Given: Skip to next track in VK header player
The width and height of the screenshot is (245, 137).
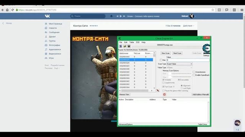Looking at the screenshot, I should point(124,16).
